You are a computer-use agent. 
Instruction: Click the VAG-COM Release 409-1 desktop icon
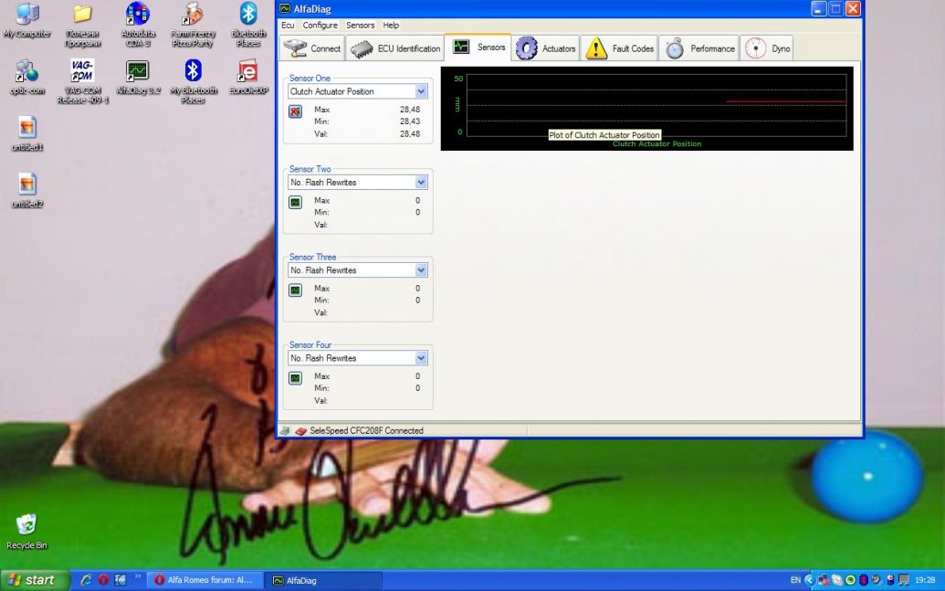click(x=82, y=80)
